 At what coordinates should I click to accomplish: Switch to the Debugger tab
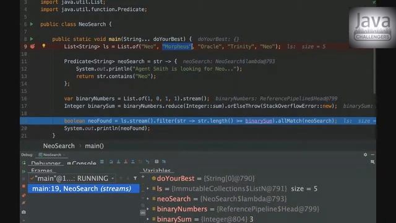[46, 164]
